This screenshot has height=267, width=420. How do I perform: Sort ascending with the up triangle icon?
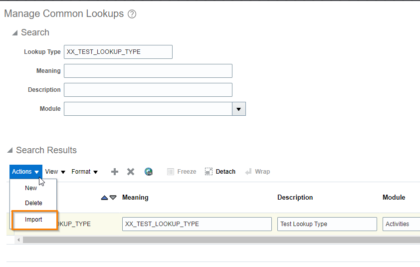(x=104, y=198)
